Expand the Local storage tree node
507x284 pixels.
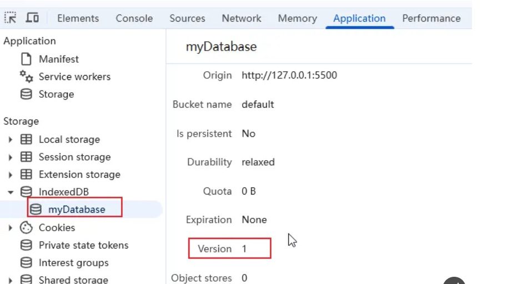click(x=11, y=139)
